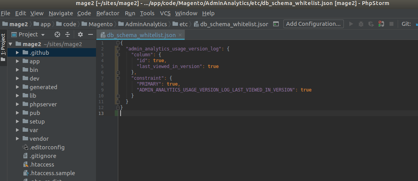Click mage2 breadcrumb in navigation bar
The image size is (418, 181).
pos(15,24)
